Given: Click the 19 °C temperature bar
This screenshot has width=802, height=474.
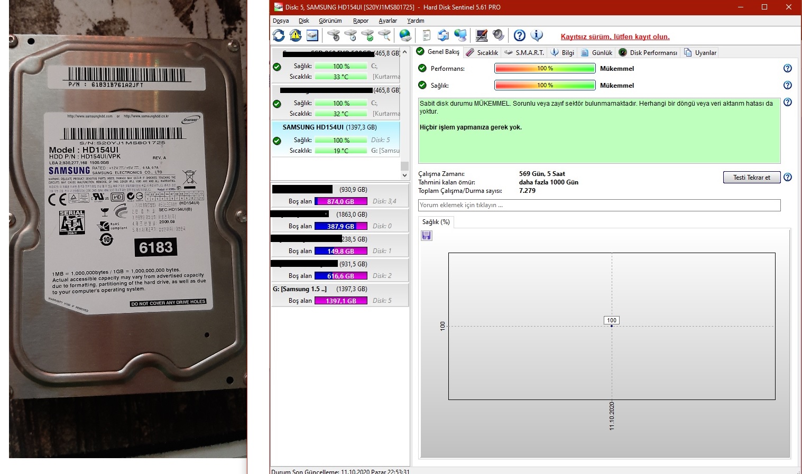Looking at the screenshot, I should pyautogui.click(x=341, y=151).
